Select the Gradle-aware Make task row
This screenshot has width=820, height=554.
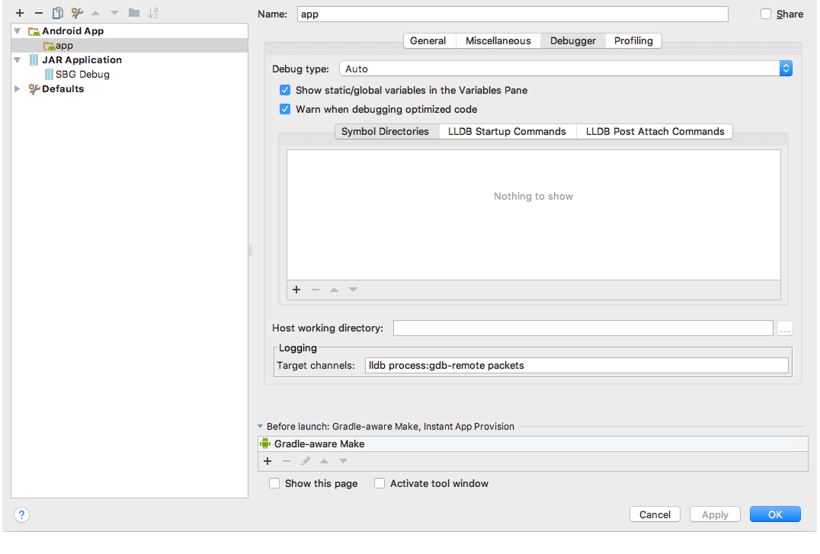click(533, 444)
